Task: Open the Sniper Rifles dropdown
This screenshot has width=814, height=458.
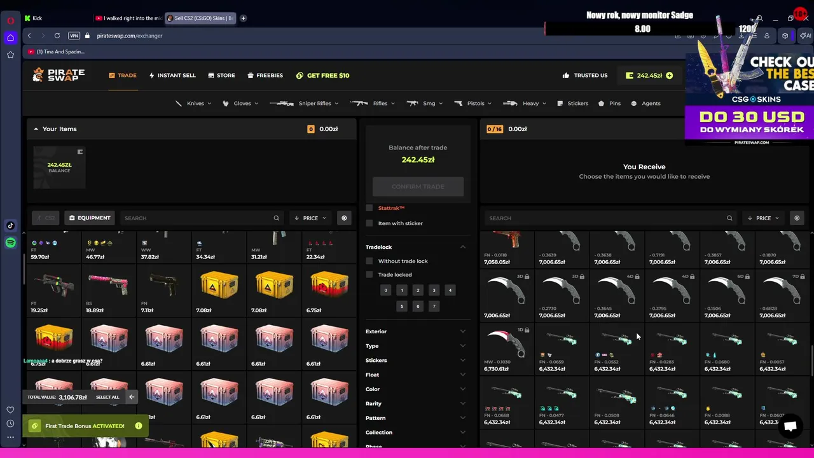Action: tap(304, 103)
